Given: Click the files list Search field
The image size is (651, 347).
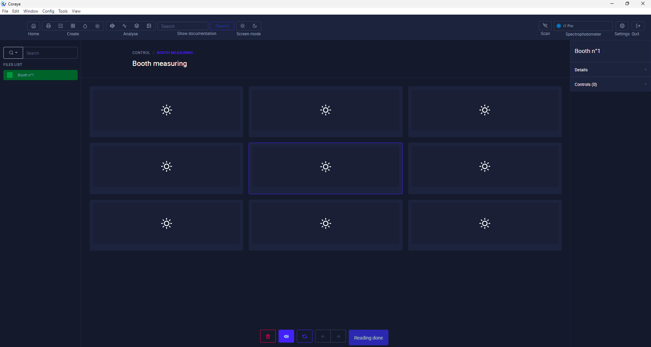Looking at the screenshot, I should tap(50, 53).
